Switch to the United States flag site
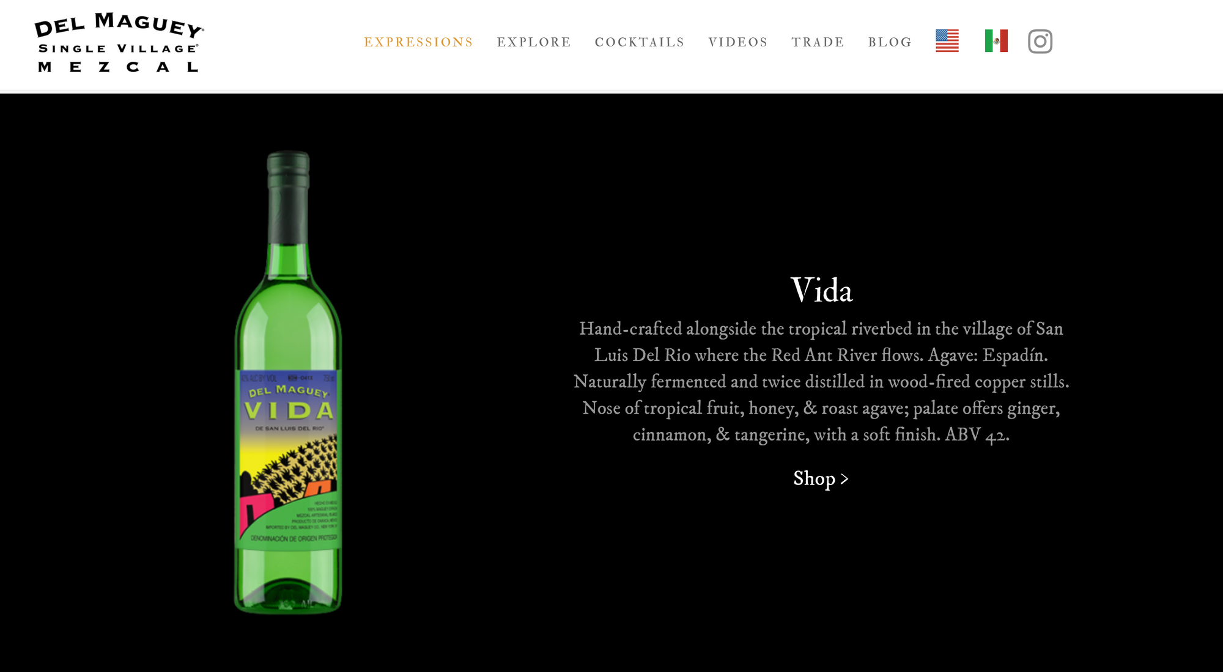 (947, 41)
